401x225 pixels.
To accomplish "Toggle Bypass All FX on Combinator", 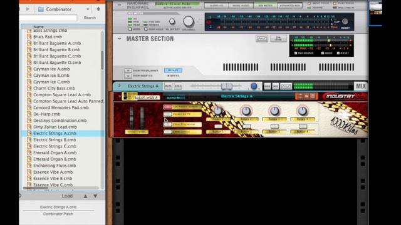I will 168,114.
